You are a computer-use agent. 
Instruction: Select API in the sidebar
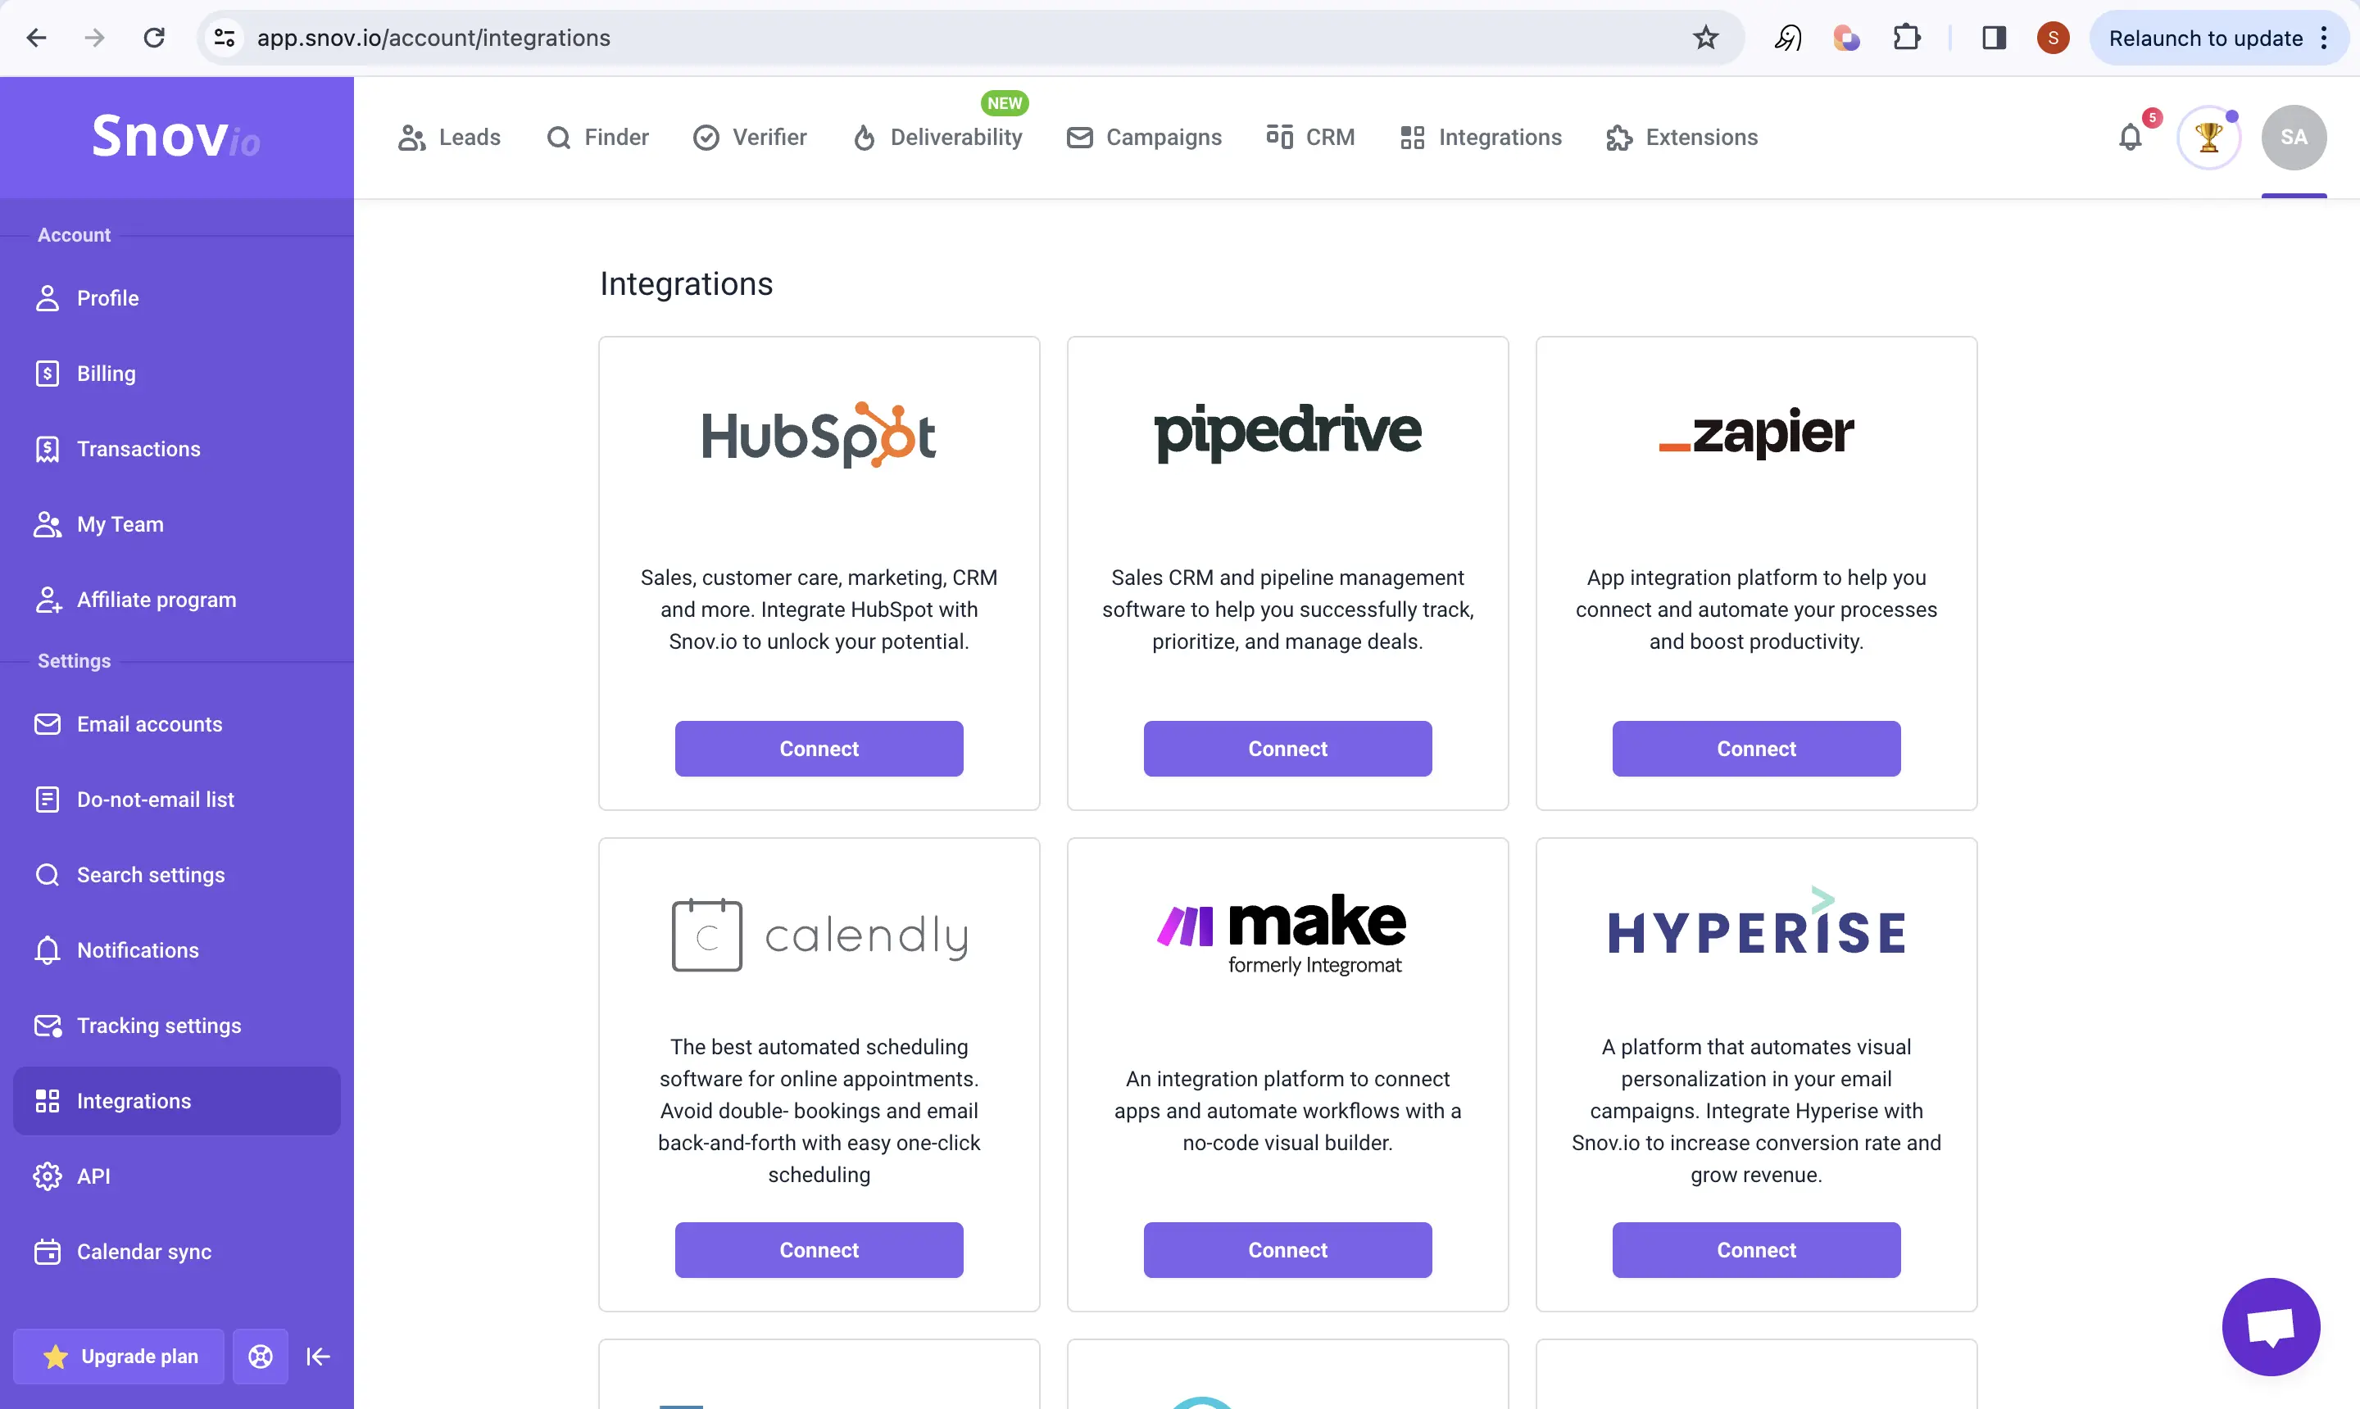[x=93, y=1176]
